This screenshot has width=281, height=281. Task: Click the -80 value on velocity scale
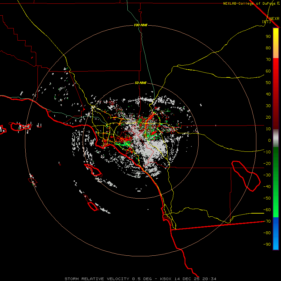[x=267, y=233]
